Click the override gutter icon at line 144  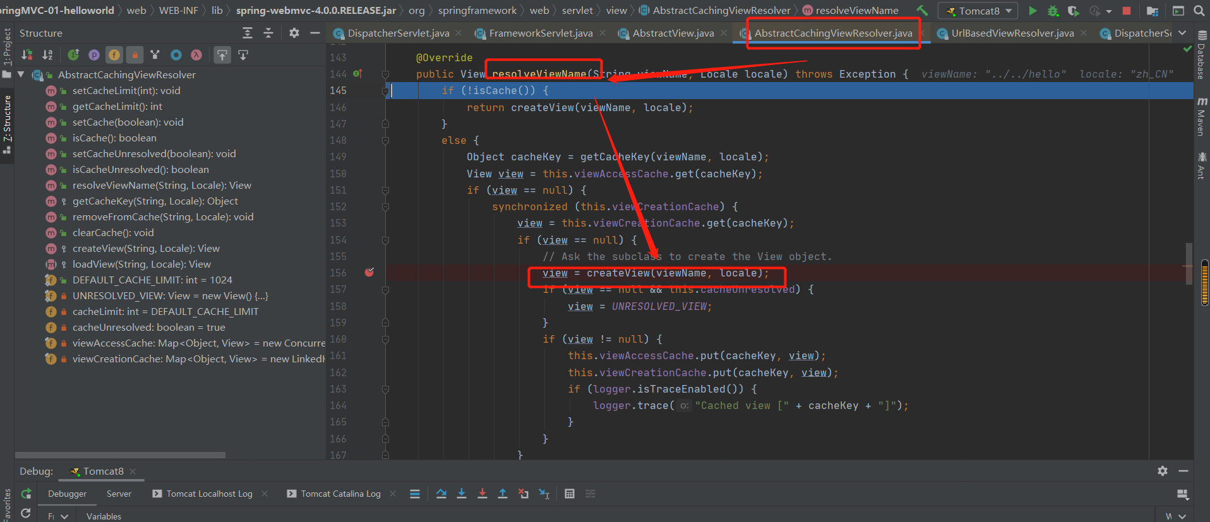pos(357,74)
